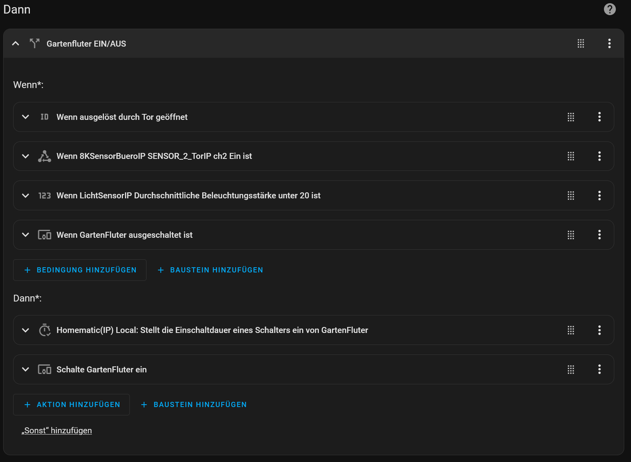
Task: Click 'Aktion hinzufügen' button
Action: [72, 405]
